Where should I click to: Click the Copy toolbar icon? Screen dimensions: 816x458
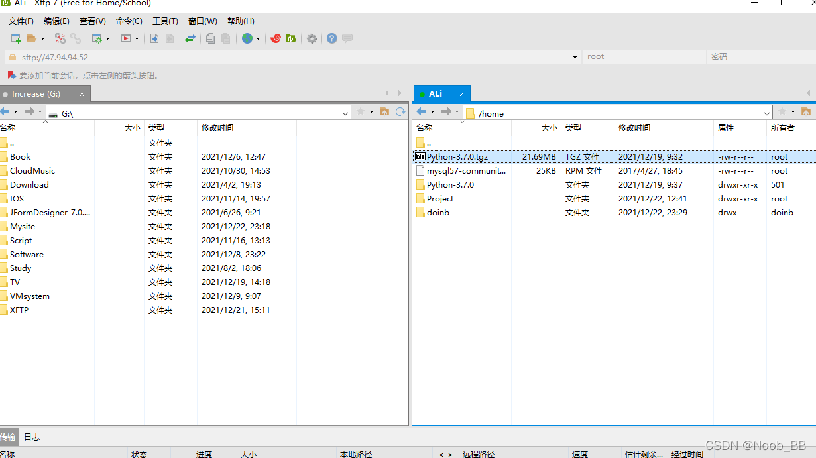(x=210, y=38)
